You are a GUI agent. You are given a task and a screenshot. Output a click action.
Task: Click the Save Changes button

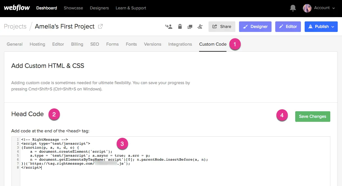pyautogui.click(x=312, y=116)
